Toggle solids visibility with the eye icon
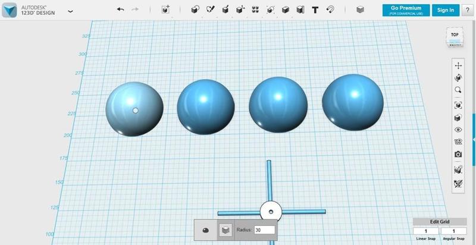This screenshot has width=476, height=245. point(458,130)
